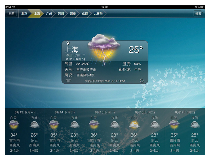Screen dimensions: 208x161
Task: Tap the 8月14日 daytime thunderstorm icon
Action: point(54,125)
